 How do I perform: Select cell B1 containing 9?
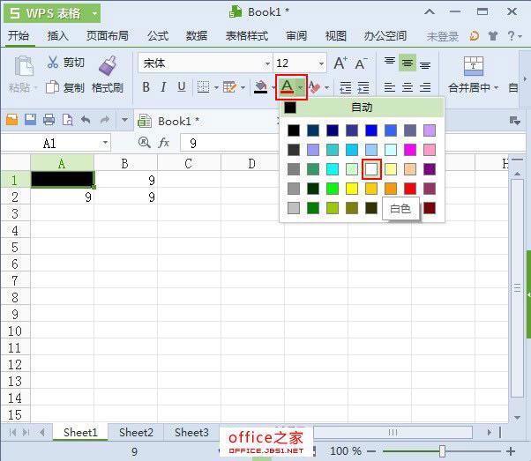[125, 179]
